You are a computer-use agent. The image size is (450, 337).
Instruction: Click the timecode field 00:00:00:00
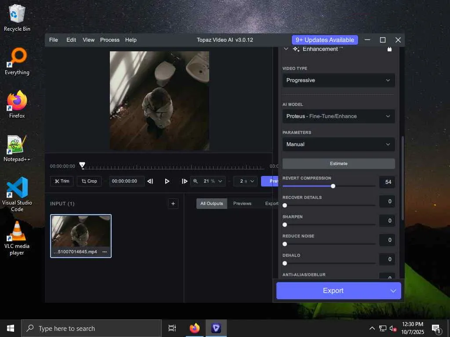127,181
